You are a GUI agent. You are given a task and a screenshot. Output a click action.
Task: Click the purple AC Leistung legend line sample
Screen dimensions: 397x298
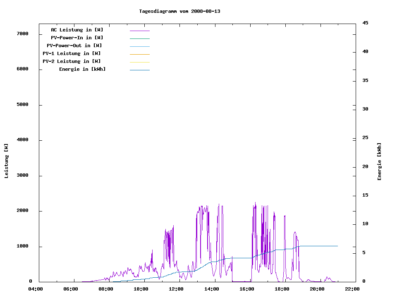coord(139,31)
